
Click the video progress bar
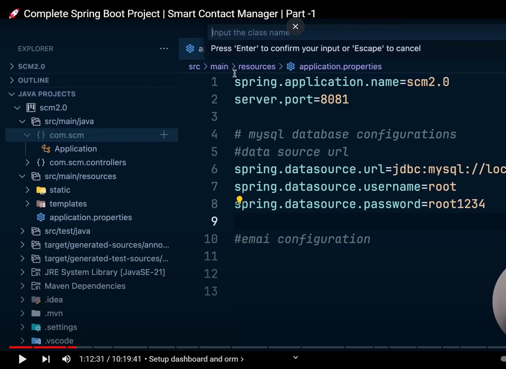click(257, 347)
